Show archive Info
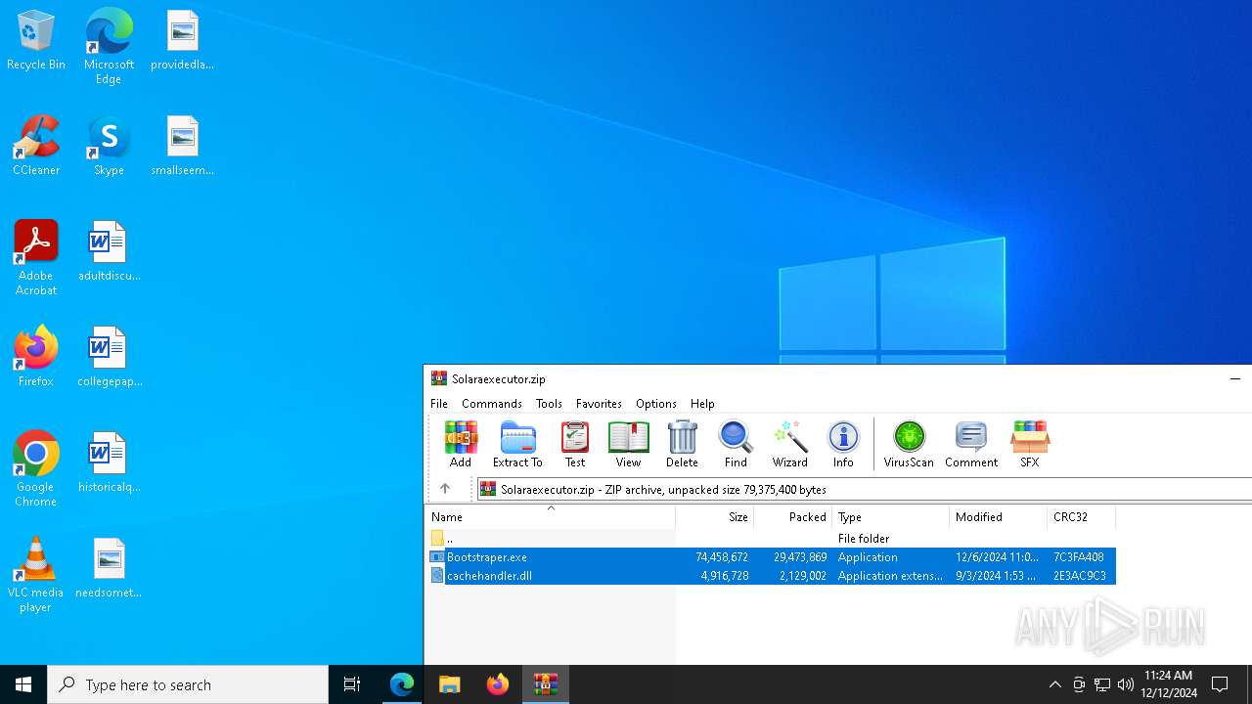Image resolution: width=1252 pixels, height=704 pixels. click(843, 445)
